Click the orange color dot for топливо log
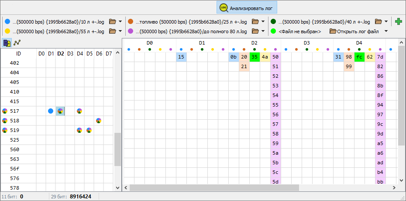 point(130,21)
